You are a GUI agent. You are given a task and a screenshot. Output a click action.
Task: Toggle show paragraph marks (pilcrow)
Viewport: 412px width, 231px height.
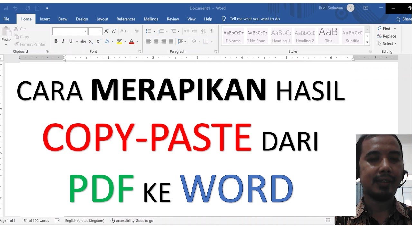click(212, 31)
